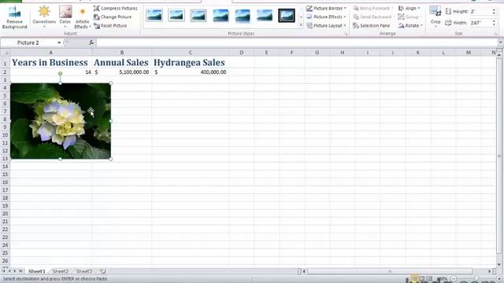The image size is (504, 283).
Task: Click the picture Height input field
Action: 480,12
